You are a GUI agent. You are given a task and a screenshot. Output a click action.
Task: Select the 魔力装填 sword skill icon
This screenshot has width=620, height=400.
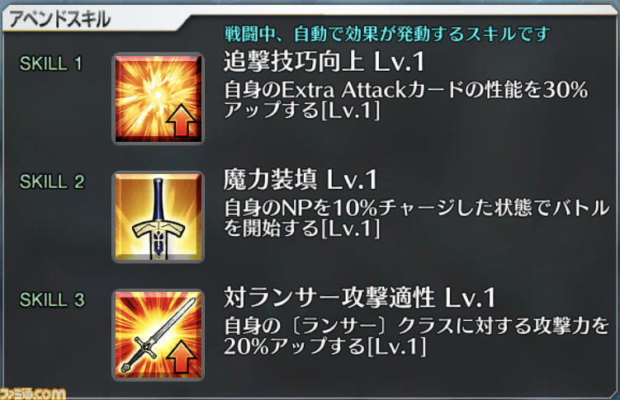pyautogui.click(x=158, y=217)
